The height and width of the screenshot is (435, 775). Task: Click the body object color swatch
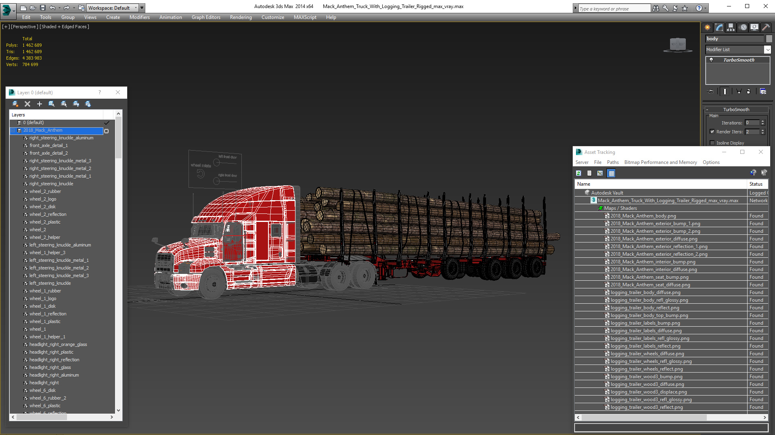click(x=769, y=39)
